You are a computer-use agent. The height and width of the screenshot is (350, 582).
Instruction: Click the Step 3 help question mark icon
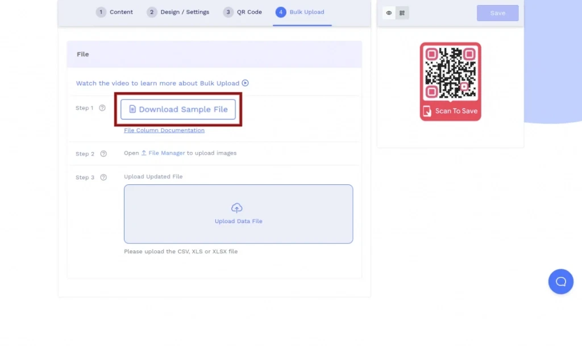103,178
